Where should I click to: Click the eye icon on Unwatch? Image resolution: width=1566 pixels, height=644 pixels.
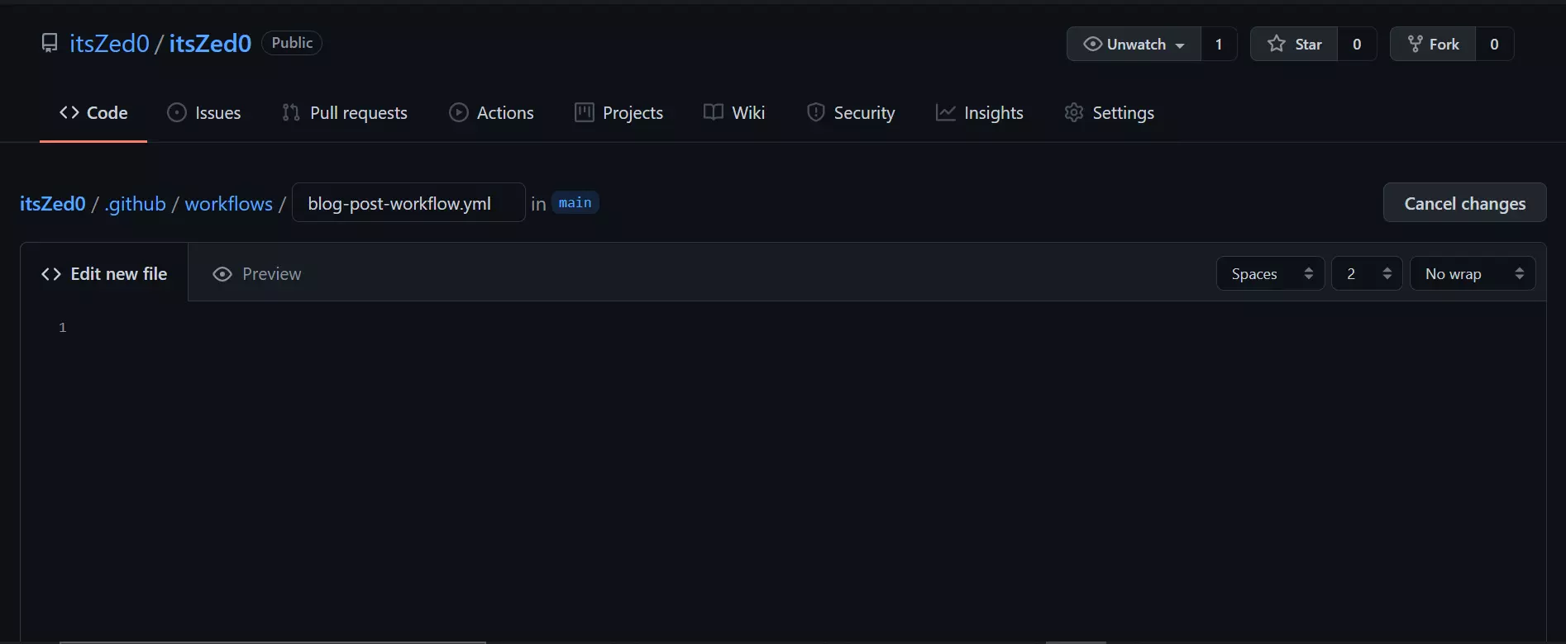pyautogui.click(x=1093, y=44)
